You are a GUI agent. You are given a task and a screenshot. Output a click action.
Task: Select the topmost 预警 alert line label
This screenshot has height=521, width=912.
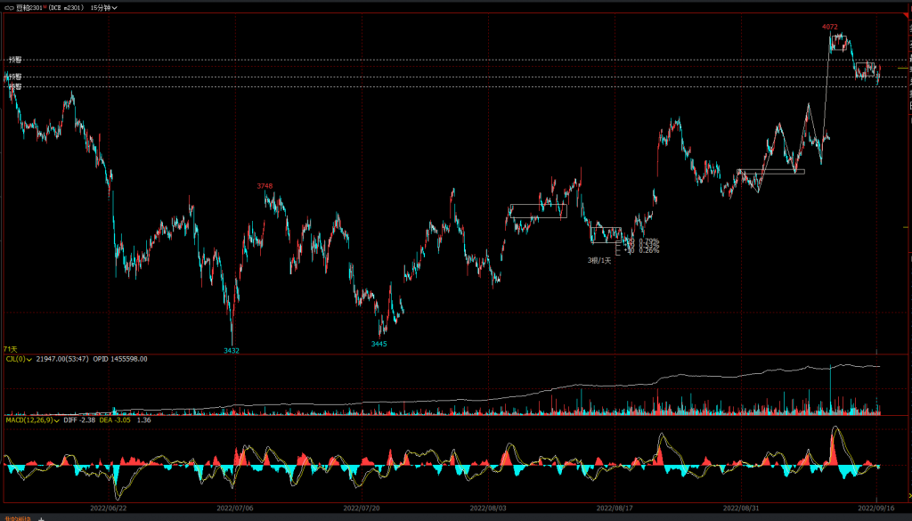pyautogui.click(x=14, y=60)
